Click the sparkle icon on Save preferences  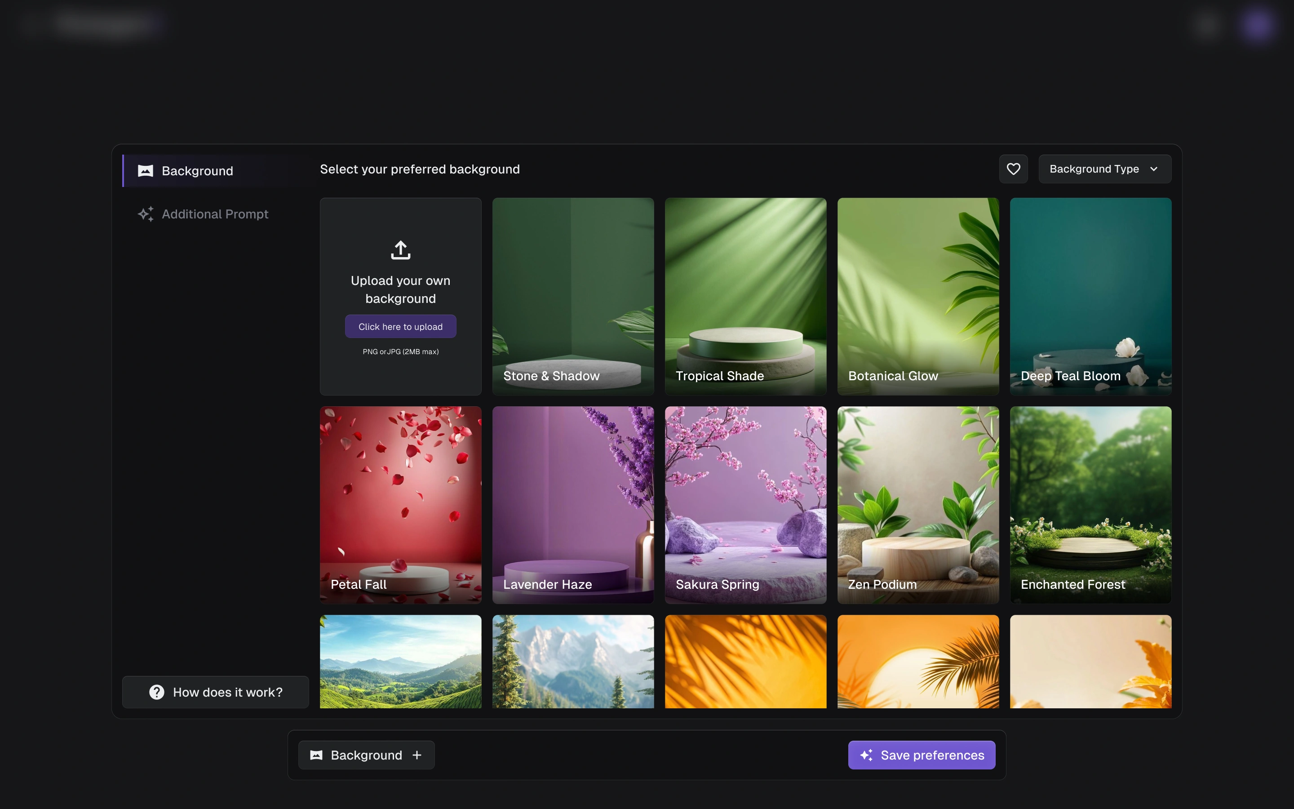pos(866,755)
